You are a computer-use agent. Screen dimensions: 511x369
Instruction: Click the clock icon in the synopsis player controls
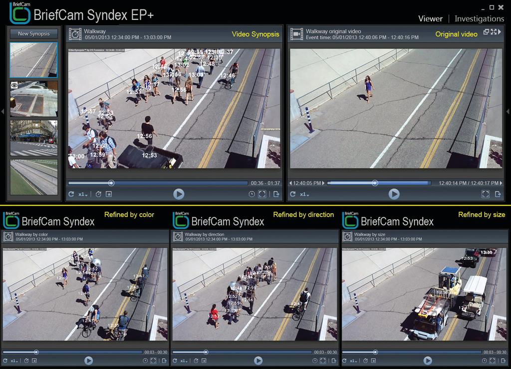(x=253, y=194)
